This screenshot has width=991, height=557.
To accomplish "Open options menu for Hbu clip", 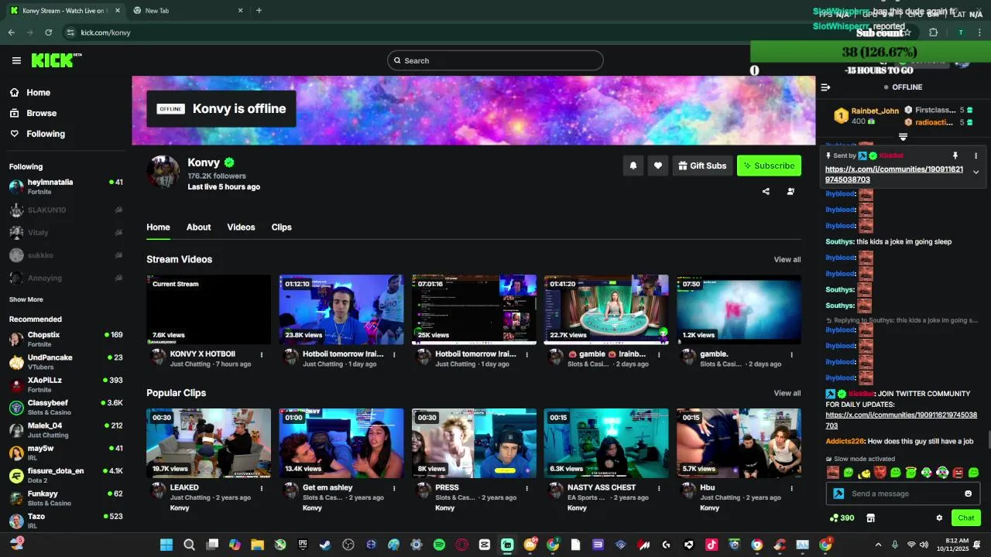I will coord(791,488).
